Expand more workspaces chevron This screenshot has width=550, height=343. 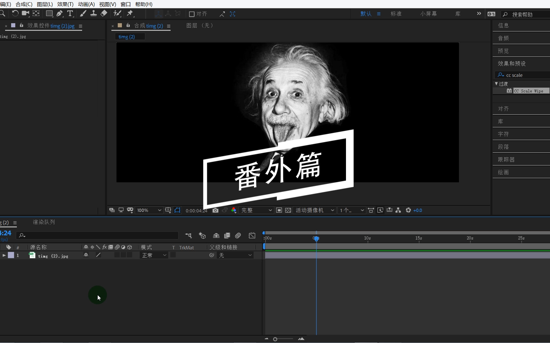point(479,14)
